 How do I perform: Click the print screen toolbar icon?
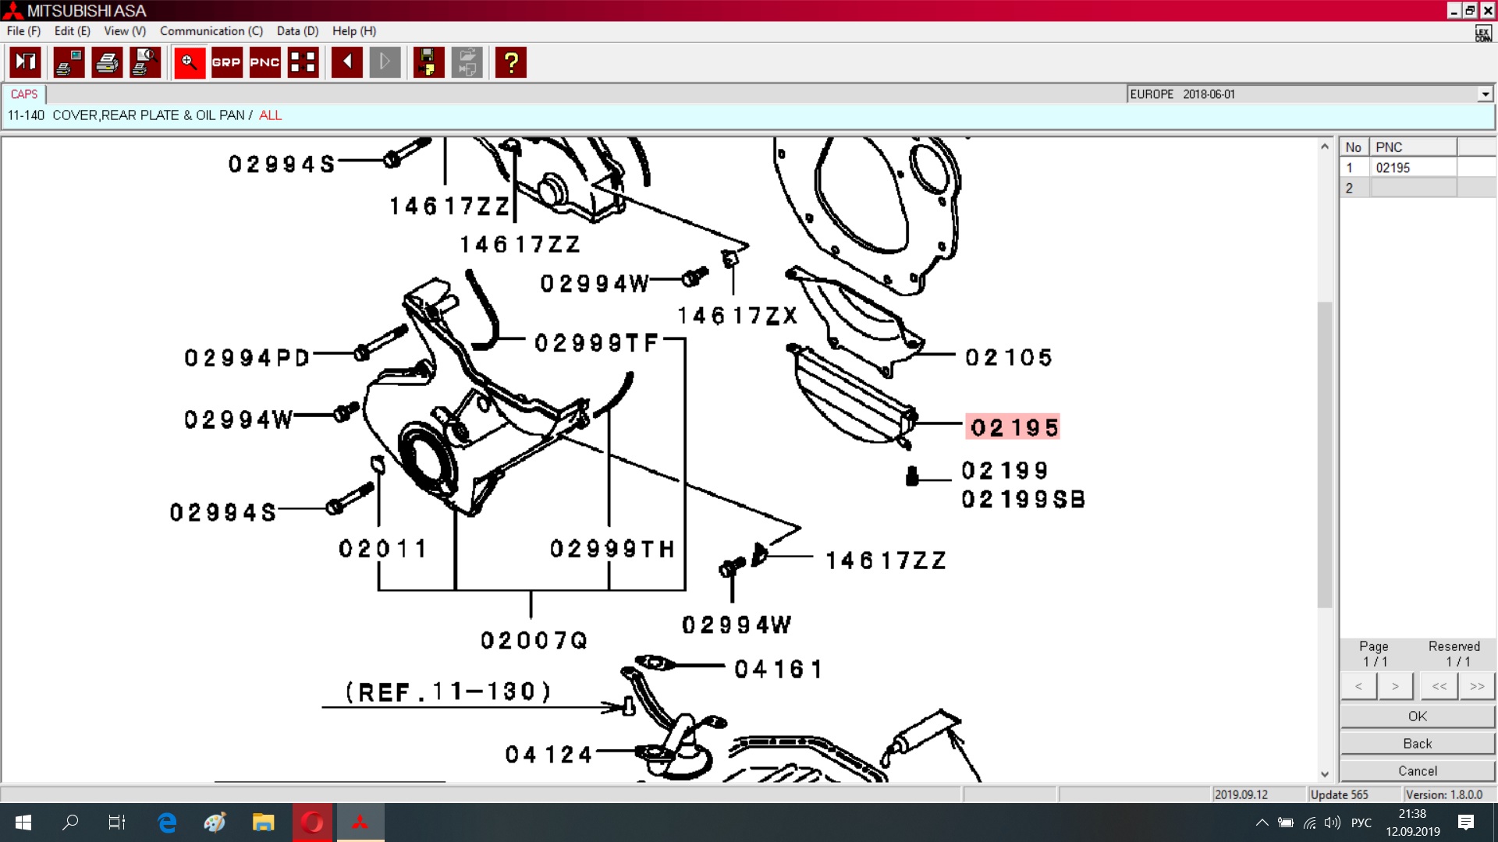click(x=69, y=62)
